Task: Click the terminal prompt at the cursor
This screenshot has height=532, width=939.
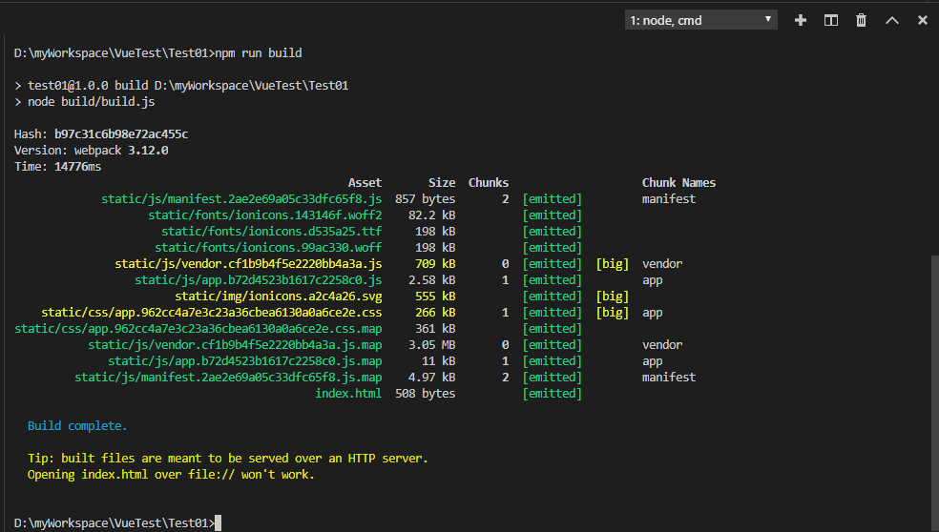Action: click(x=218, y=522)
